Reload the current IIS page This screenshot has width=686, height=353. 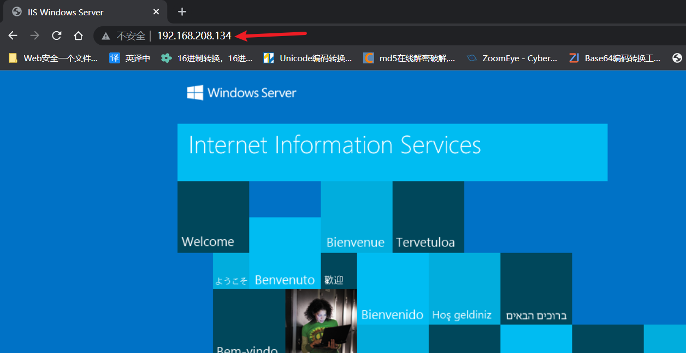56,35
